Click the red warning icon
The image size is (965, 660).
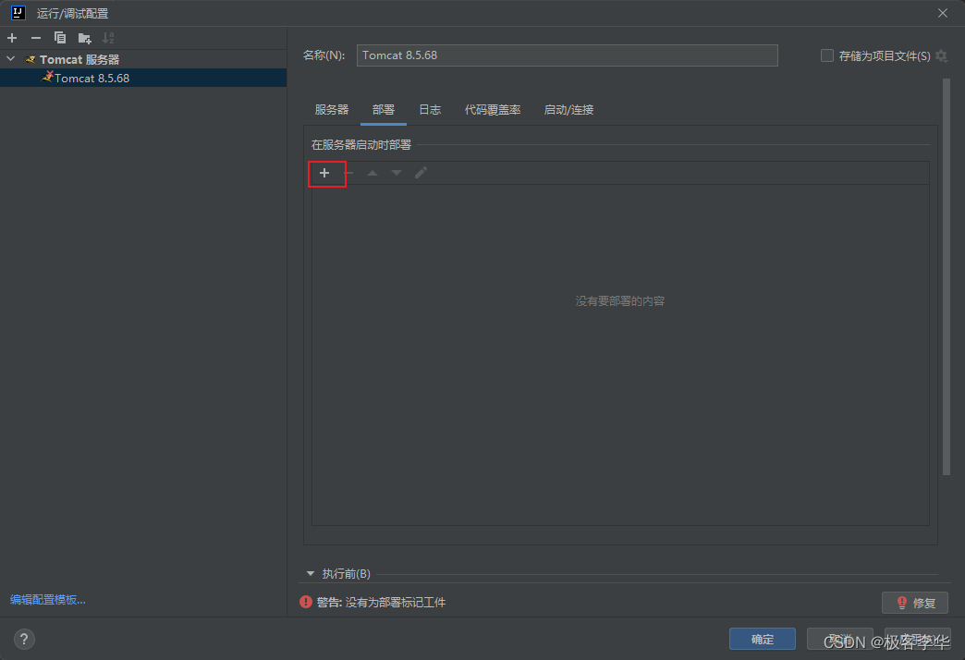(306, 602)
